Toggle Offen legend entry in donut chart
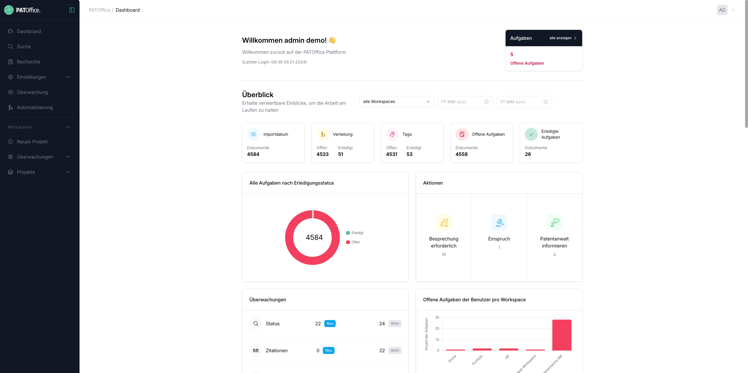Viewport: 748px width, 373px height. tap(353, 242)
